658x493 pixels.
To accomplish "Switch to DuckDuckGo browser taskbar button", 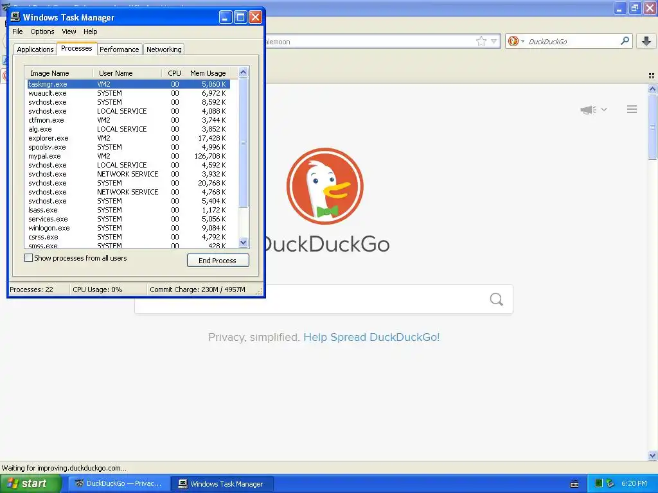I will pyautogui.click(x=119, y=483).
